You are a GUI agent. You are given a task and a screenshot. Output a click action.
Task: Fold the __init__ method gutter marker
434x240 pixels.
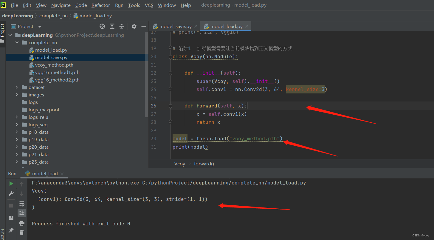(x=170, y=73)
